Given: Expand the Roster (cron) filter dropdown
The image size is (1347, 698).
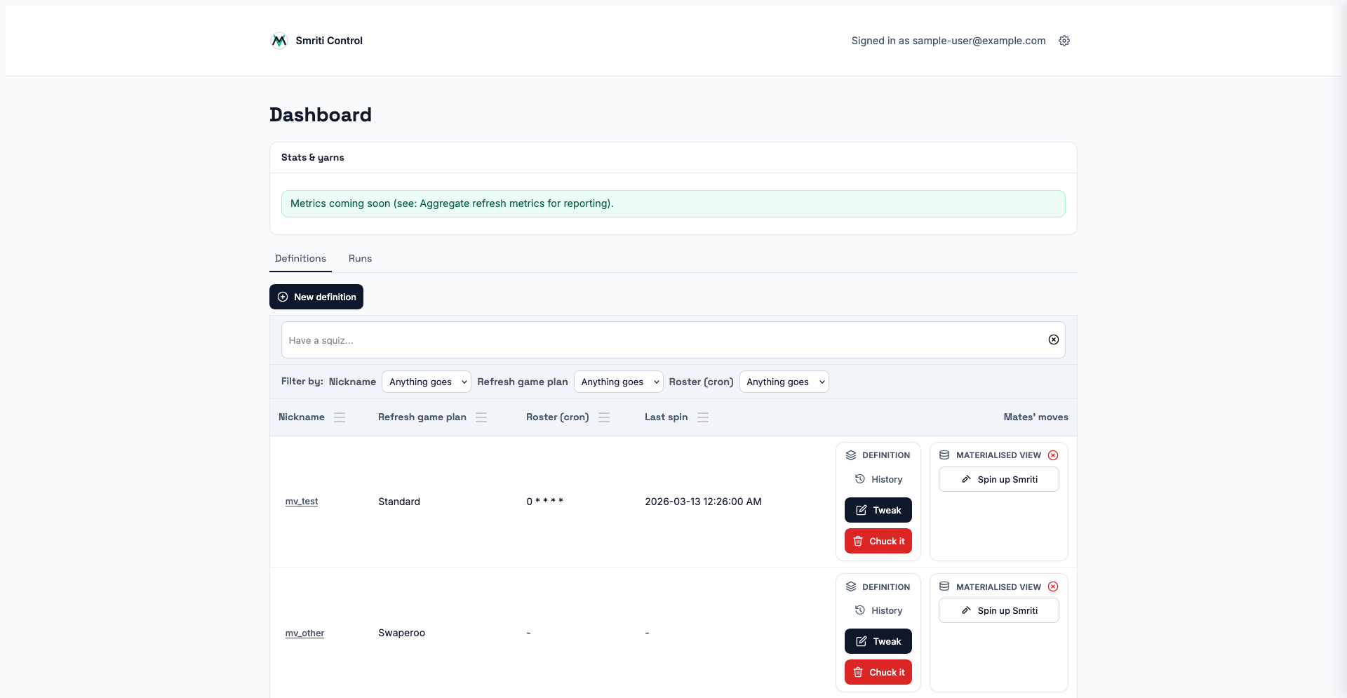Looking at the screenshot, I should click(x=784, y=382).
